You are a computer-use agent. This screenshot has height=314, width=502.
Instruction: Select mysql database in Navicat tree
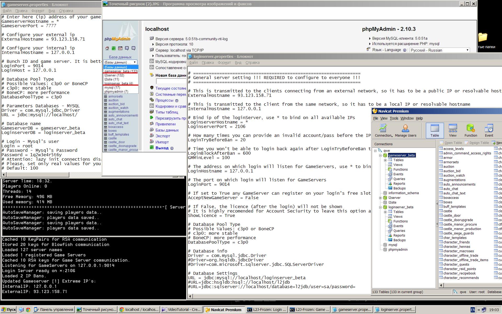click(392, 245)
